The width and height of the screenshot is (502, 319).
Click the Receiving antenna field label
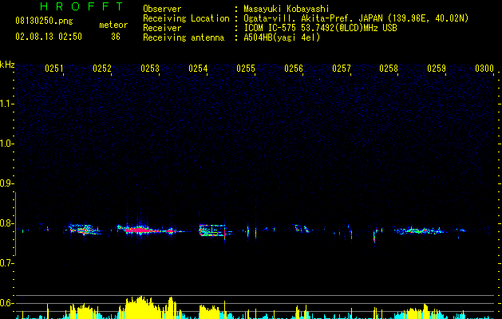184,37
